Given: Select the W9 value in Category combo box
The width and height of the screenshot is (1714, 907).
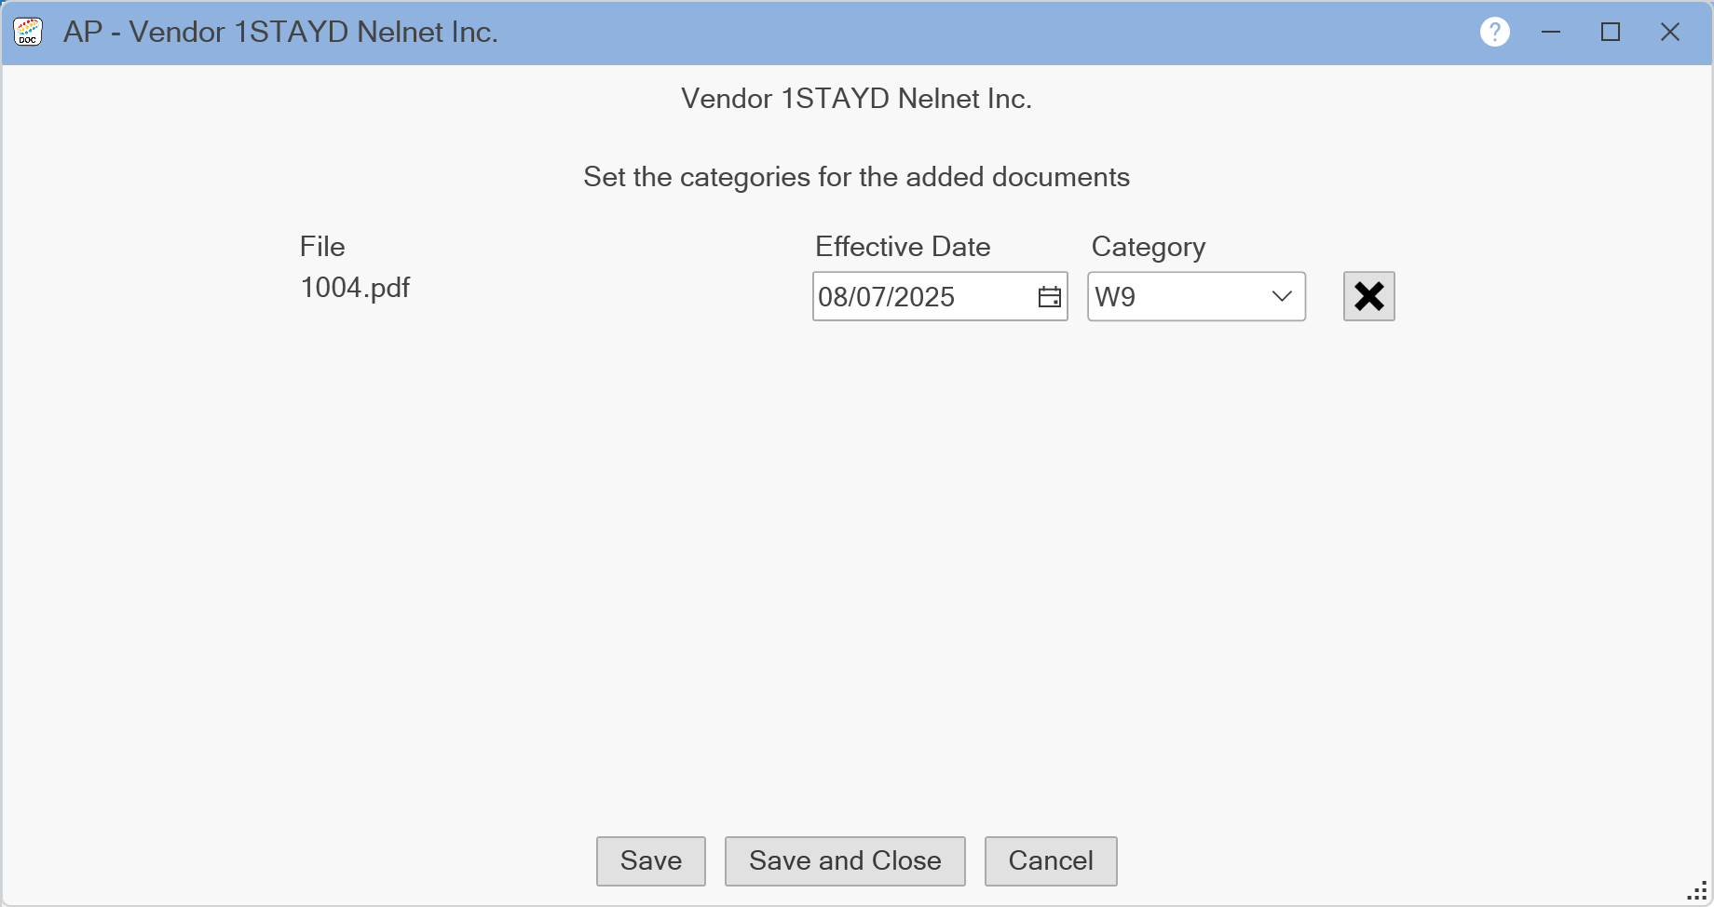Looking at the screenshot, I should tap(1174, 297).
